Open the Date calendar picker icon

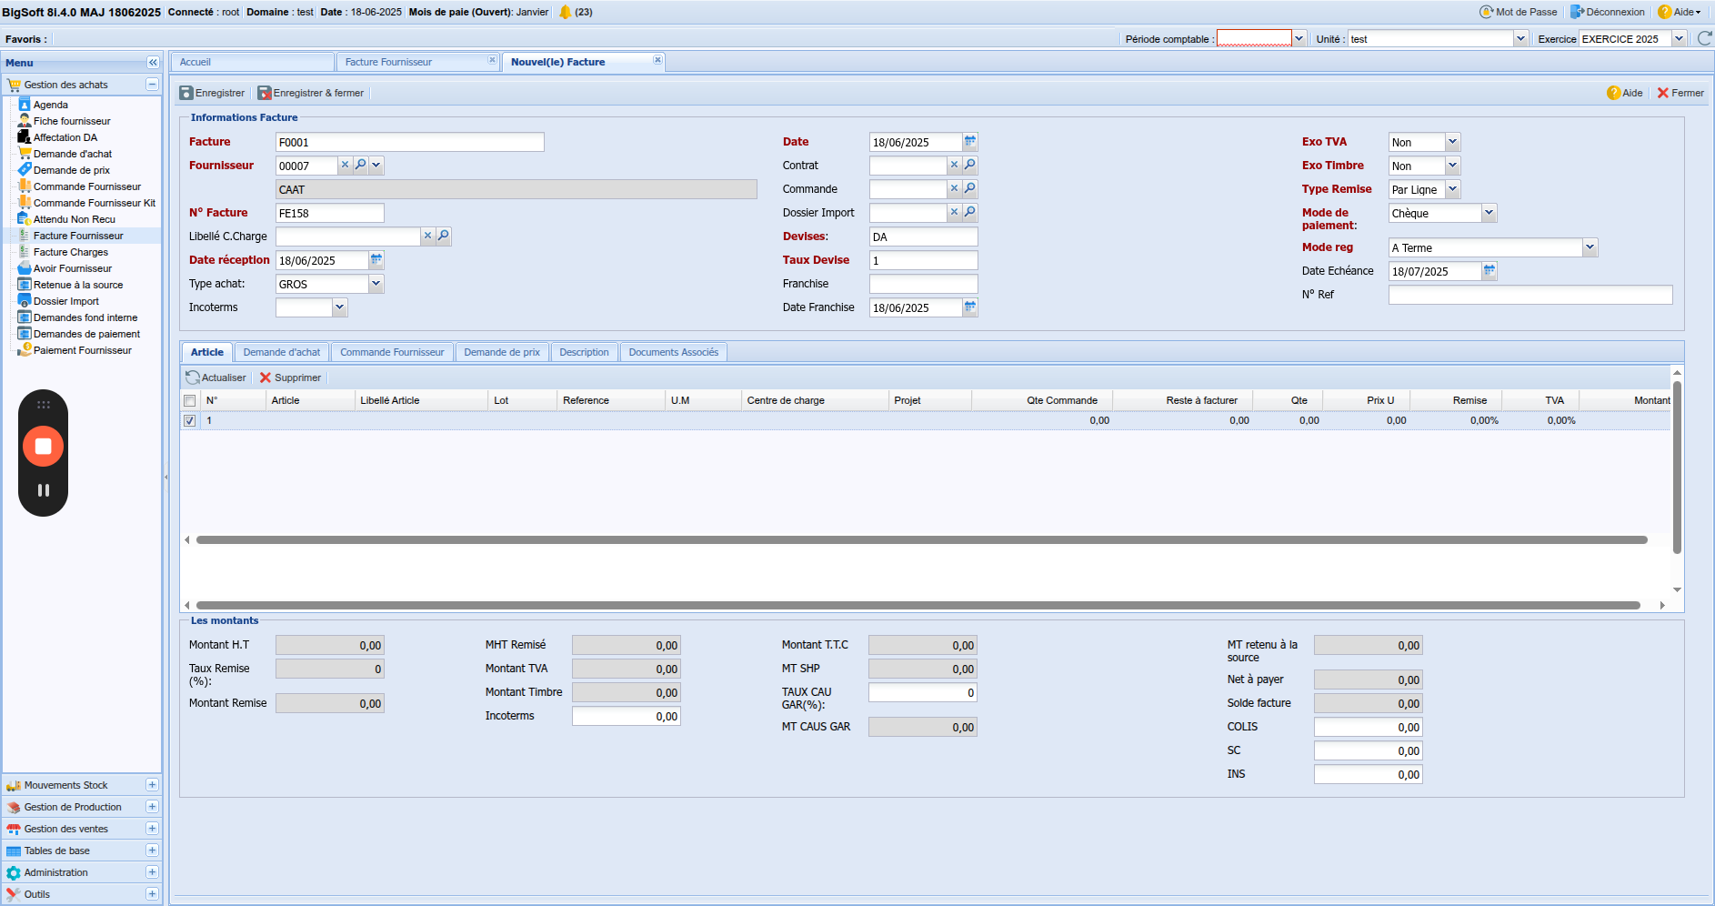point(970,141)
